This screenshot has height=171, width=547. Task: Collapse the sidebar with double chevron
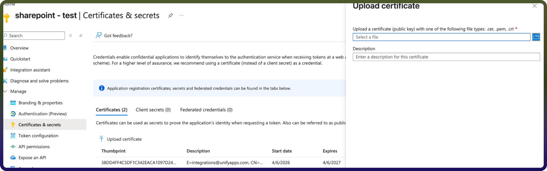pyautogui.click(x=81, y=35)
